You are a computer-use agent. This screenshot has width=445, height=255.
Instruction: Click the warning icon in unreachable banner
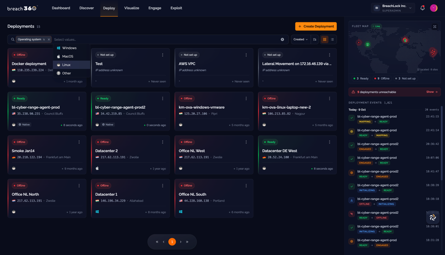pyautogui.click(x=353, y=92)
